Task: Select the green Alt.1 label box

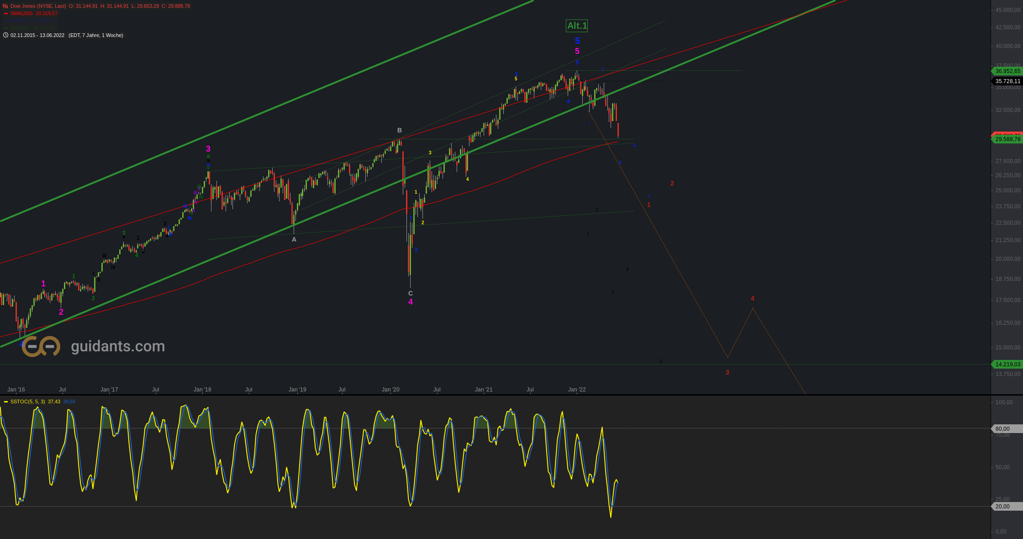Action: point(576,26)
